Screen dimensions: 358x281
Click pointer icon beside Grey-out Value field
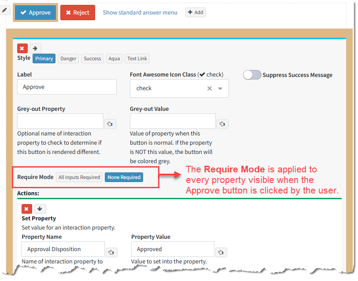click(x=222, y=124)
